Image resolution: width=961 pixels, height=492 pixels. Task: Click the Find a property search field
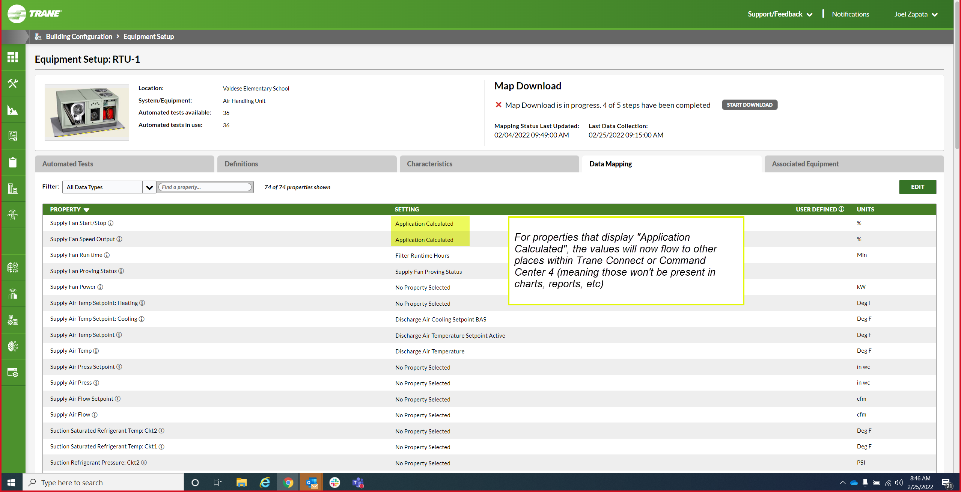pos(205,187)
